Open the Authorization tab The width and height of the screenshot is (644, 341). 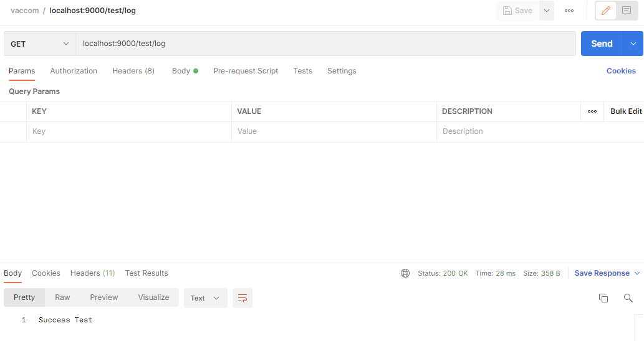[74, 71]
